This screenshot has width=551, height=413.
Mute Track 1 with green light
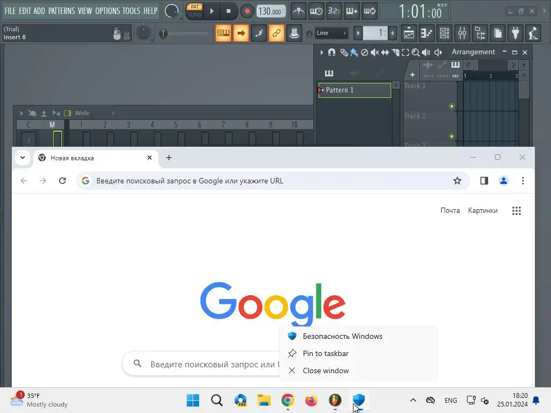451,106
